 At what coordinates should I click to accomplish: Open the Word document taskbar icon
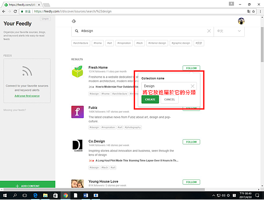pyautogui.click(x=86, y=195)
